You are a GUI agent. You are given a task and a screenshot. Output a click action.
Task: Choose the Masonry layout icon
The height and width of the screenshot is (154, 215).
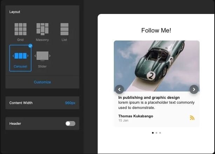[x=42, y=29]
